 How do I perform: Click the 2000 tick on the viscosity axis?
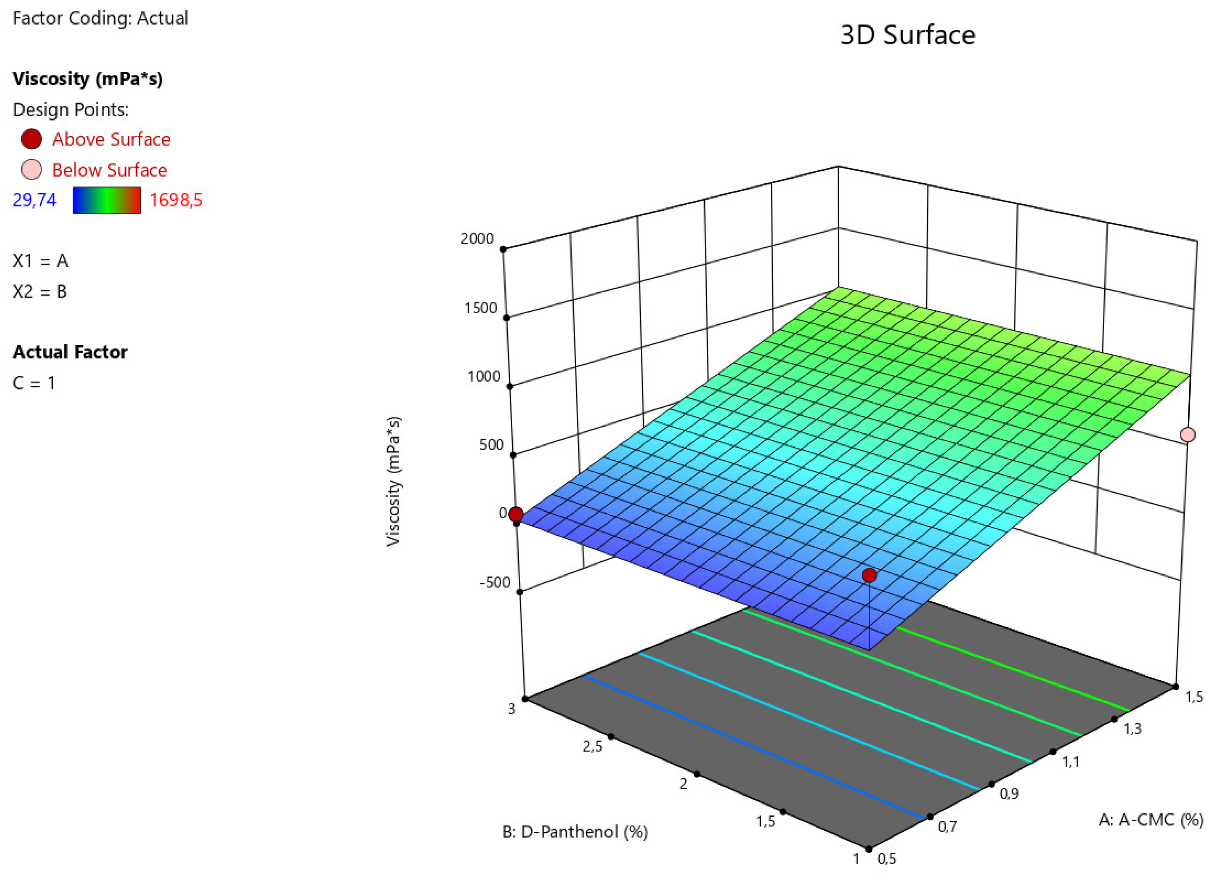pyautogui.click(x=477, y=239)
